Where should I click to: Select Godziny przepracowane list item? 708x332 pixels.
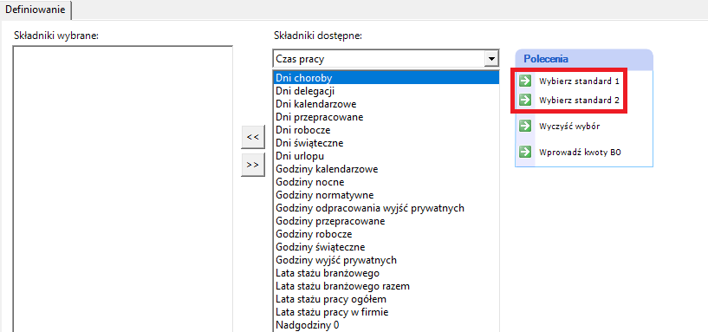(x=386, y=221)
